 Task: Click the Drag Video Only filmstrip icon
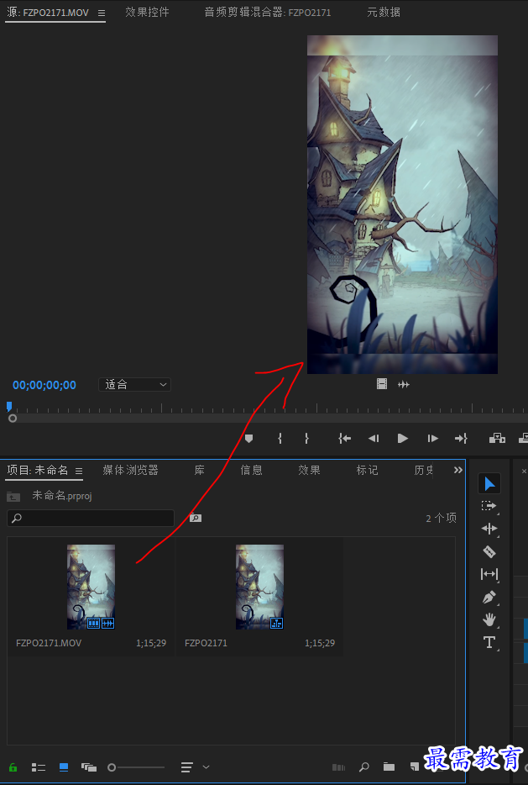click(382, 384)
